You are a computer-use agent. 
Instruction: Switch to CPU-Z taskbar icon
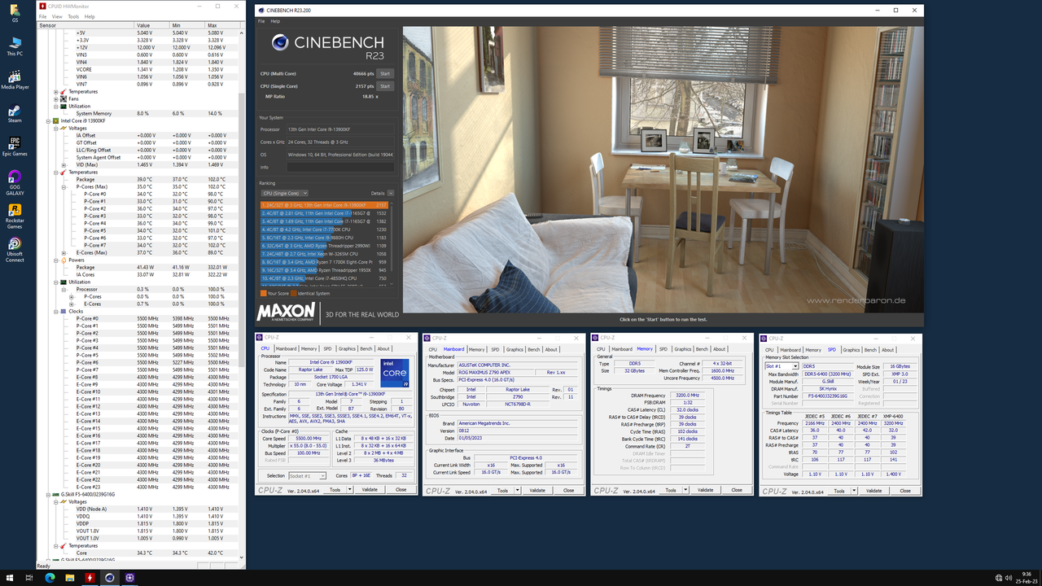tap(129, 577)
